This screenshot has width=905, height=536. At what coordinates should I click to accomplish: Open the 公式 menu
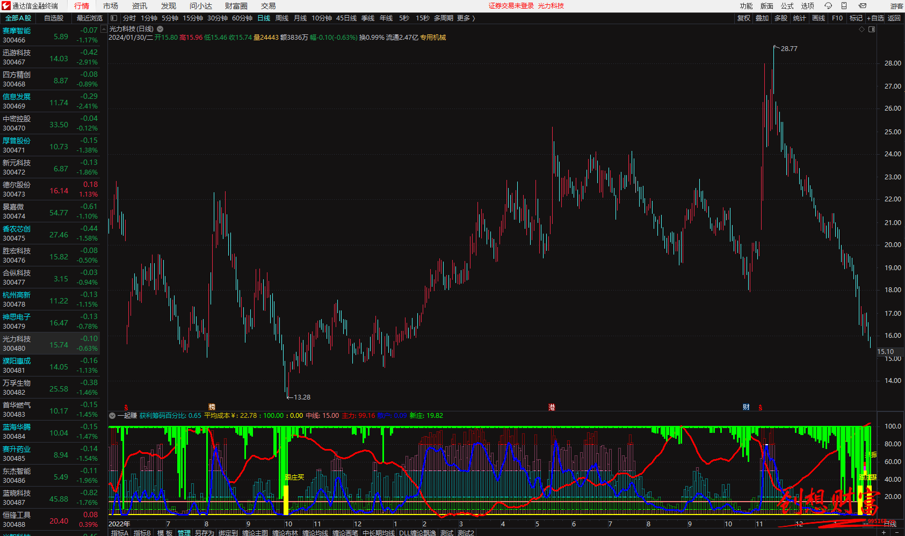point(787,6)
